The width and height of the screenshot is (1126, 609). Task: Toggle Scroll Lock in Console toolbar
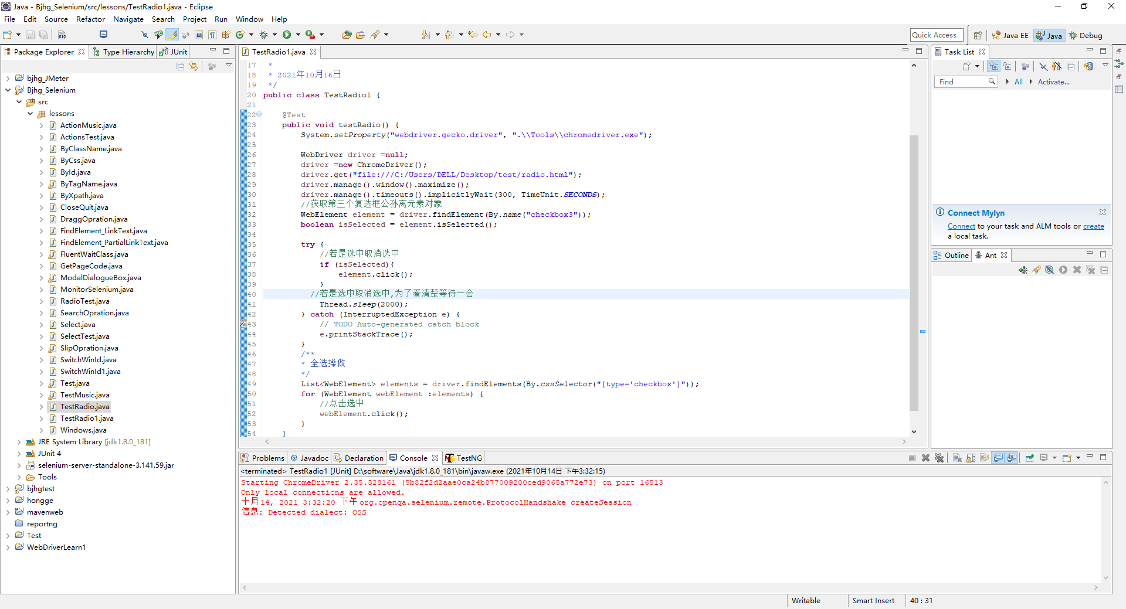click(x=971, y=458)
